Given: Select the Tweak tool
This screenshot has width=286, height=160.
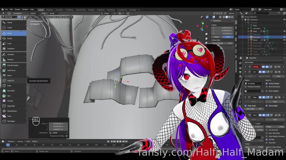Looking at the screenshot, I should click(x=14, y=22).
